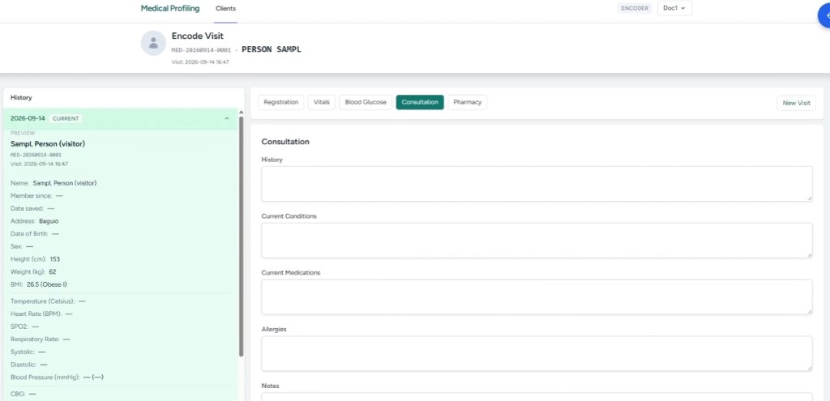
Task: Focus the Allergies text area
Action: [x=537, y=354]
